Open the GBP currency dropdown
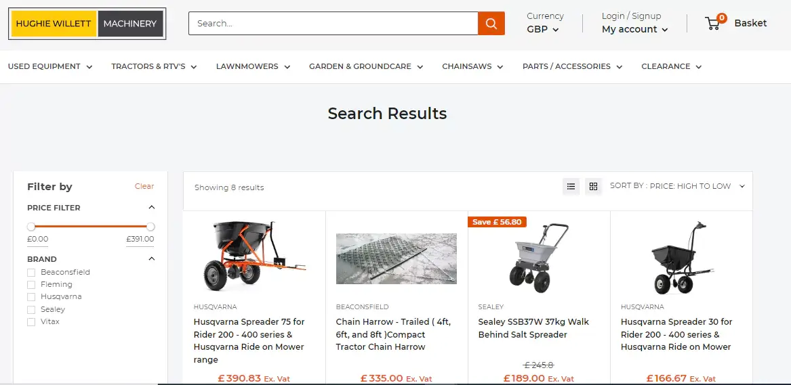The image size is (791, 385). (x=543, y=29)
